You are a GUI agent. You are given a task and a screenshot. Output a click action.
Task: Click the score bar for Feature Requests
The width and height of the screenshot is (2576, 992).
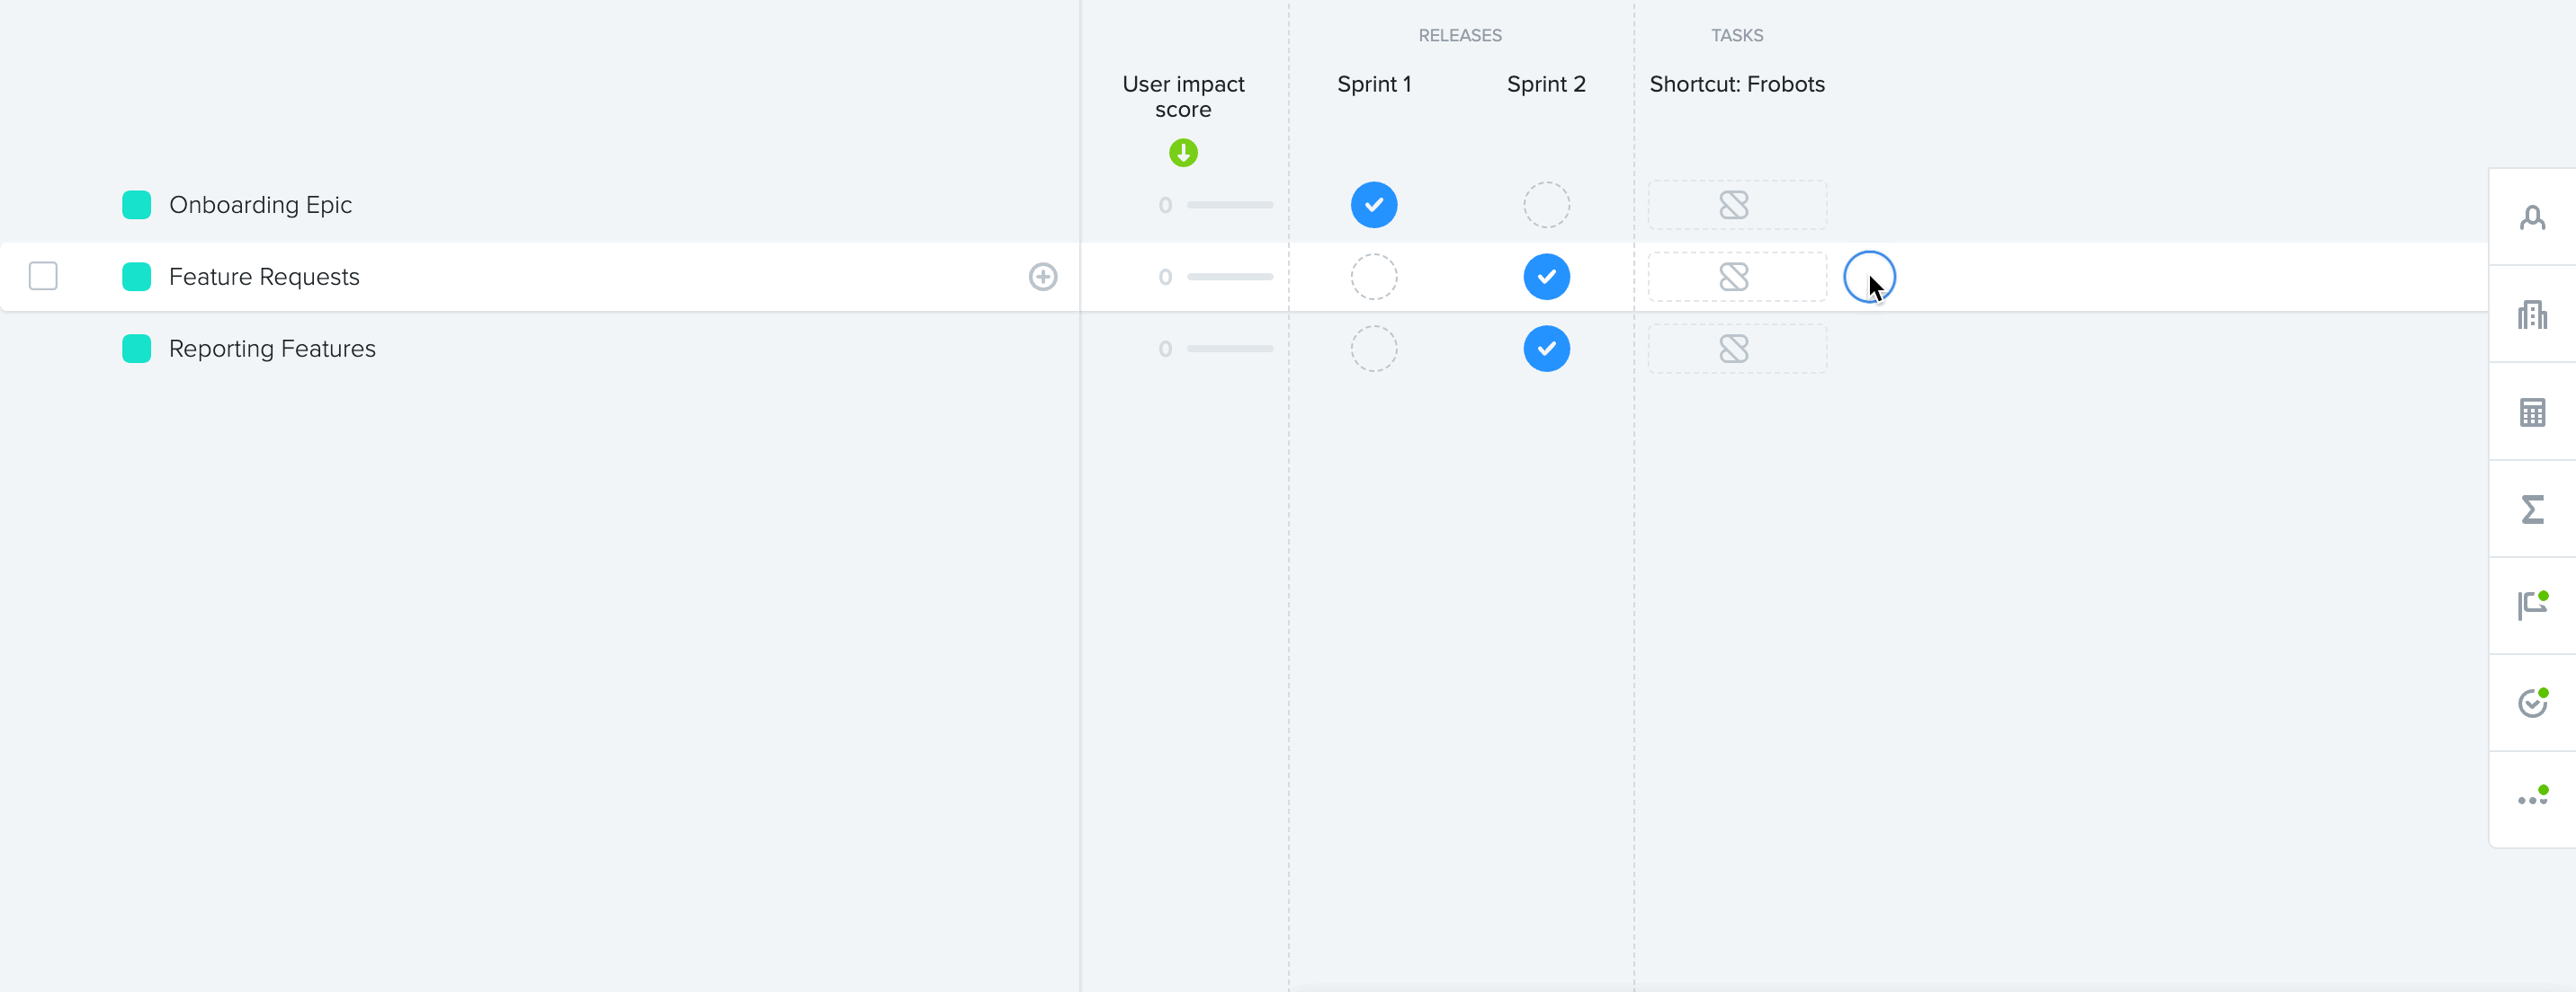tap(1229, 277)
